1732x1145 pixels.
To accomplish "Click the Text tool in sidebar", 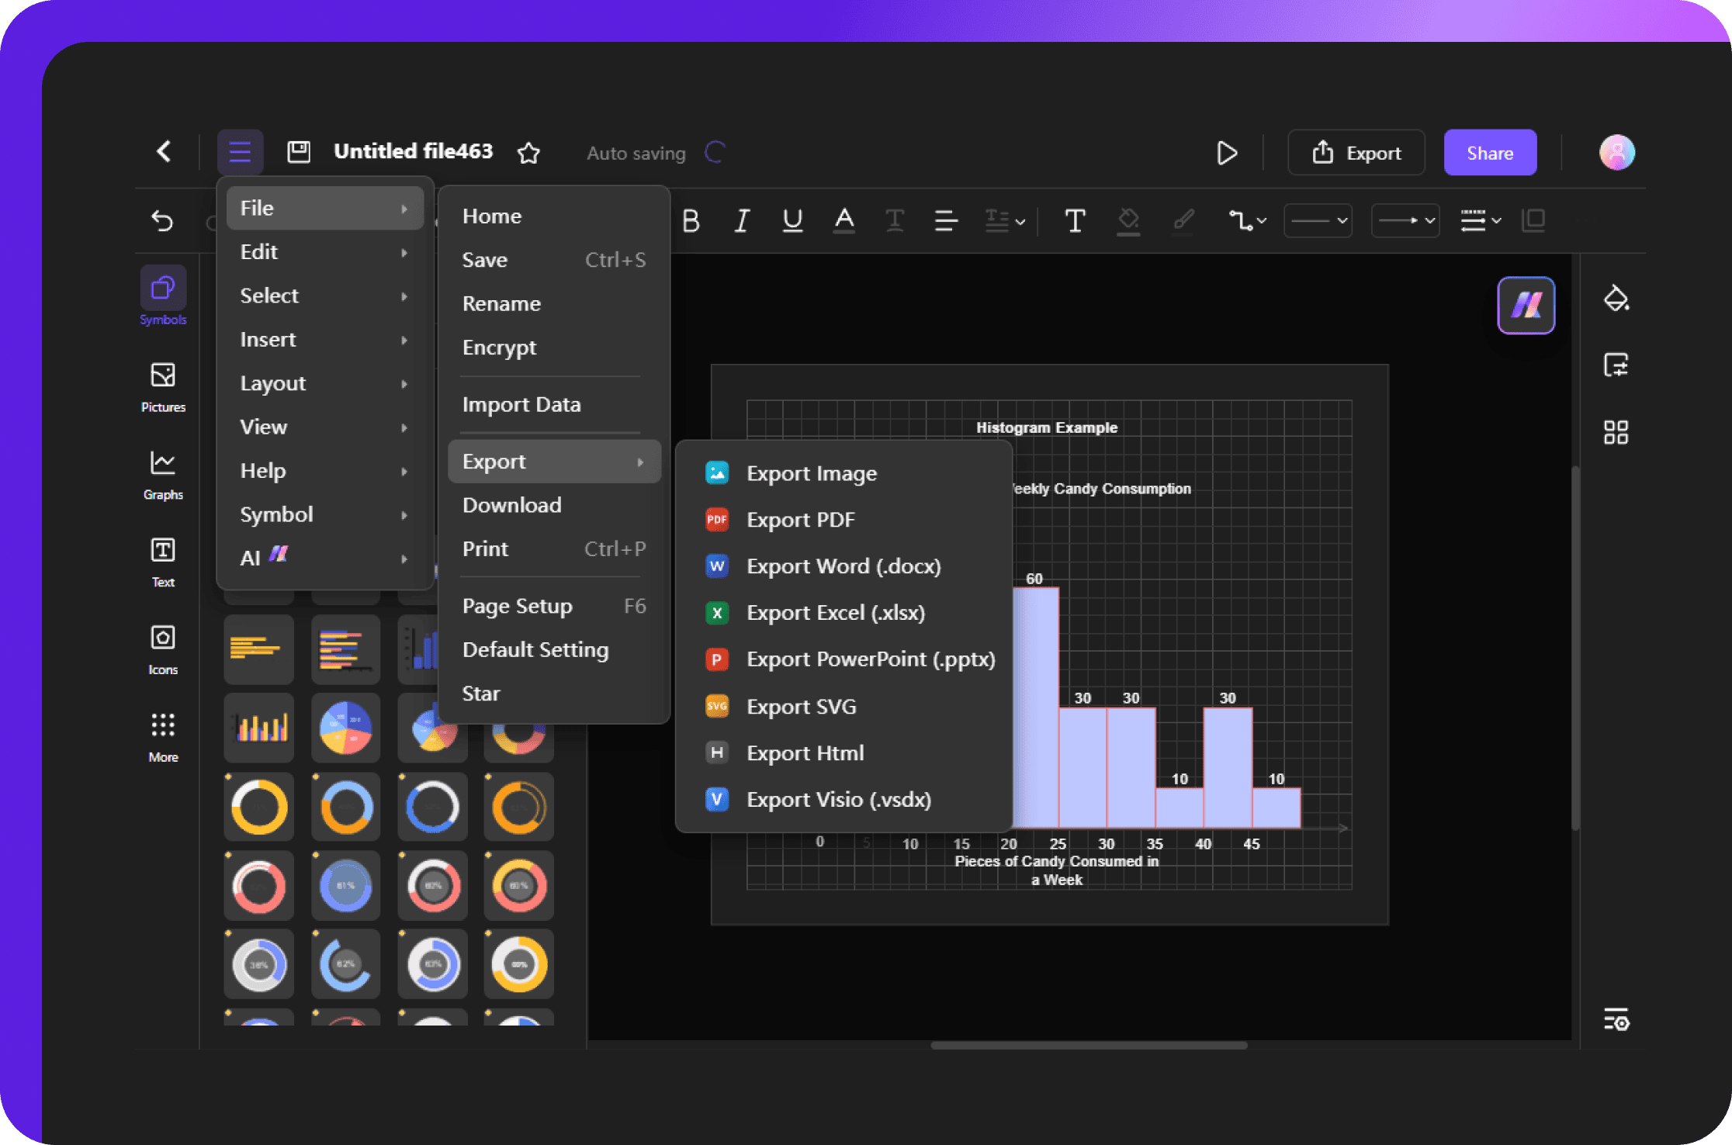I will coord(162,562).
